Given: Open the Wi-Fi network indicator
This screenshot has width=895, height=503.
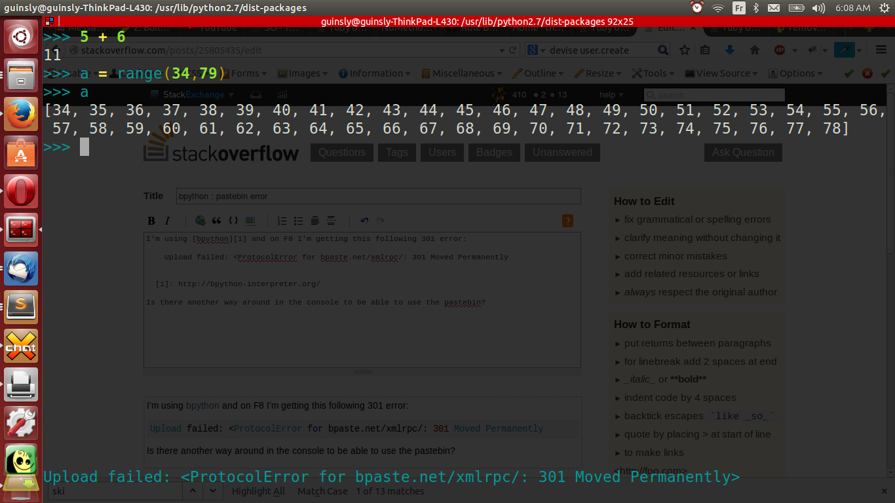Looking at the screenshot, I should 718,8.
